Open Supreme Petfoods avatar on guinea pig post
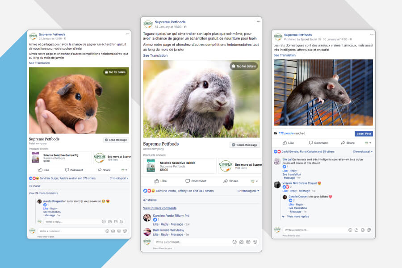Image resolution: width=402 pixels, height=268 pixels. (33, 36)
